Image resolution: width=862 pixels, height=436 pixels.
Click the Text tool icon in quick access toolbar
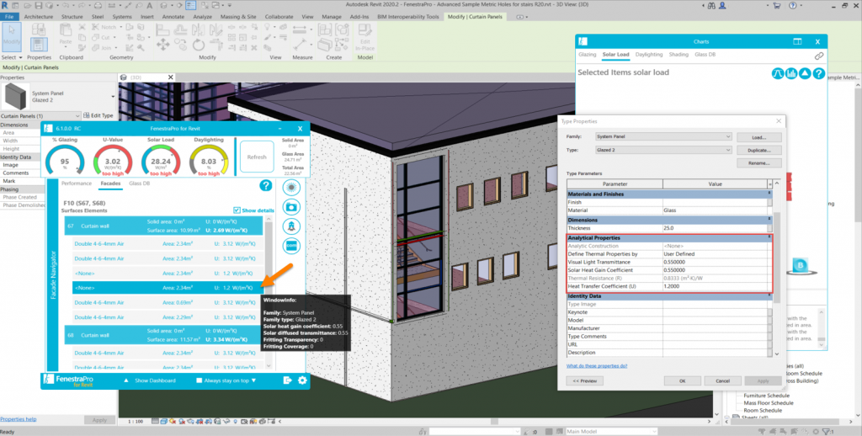[150, 6]
